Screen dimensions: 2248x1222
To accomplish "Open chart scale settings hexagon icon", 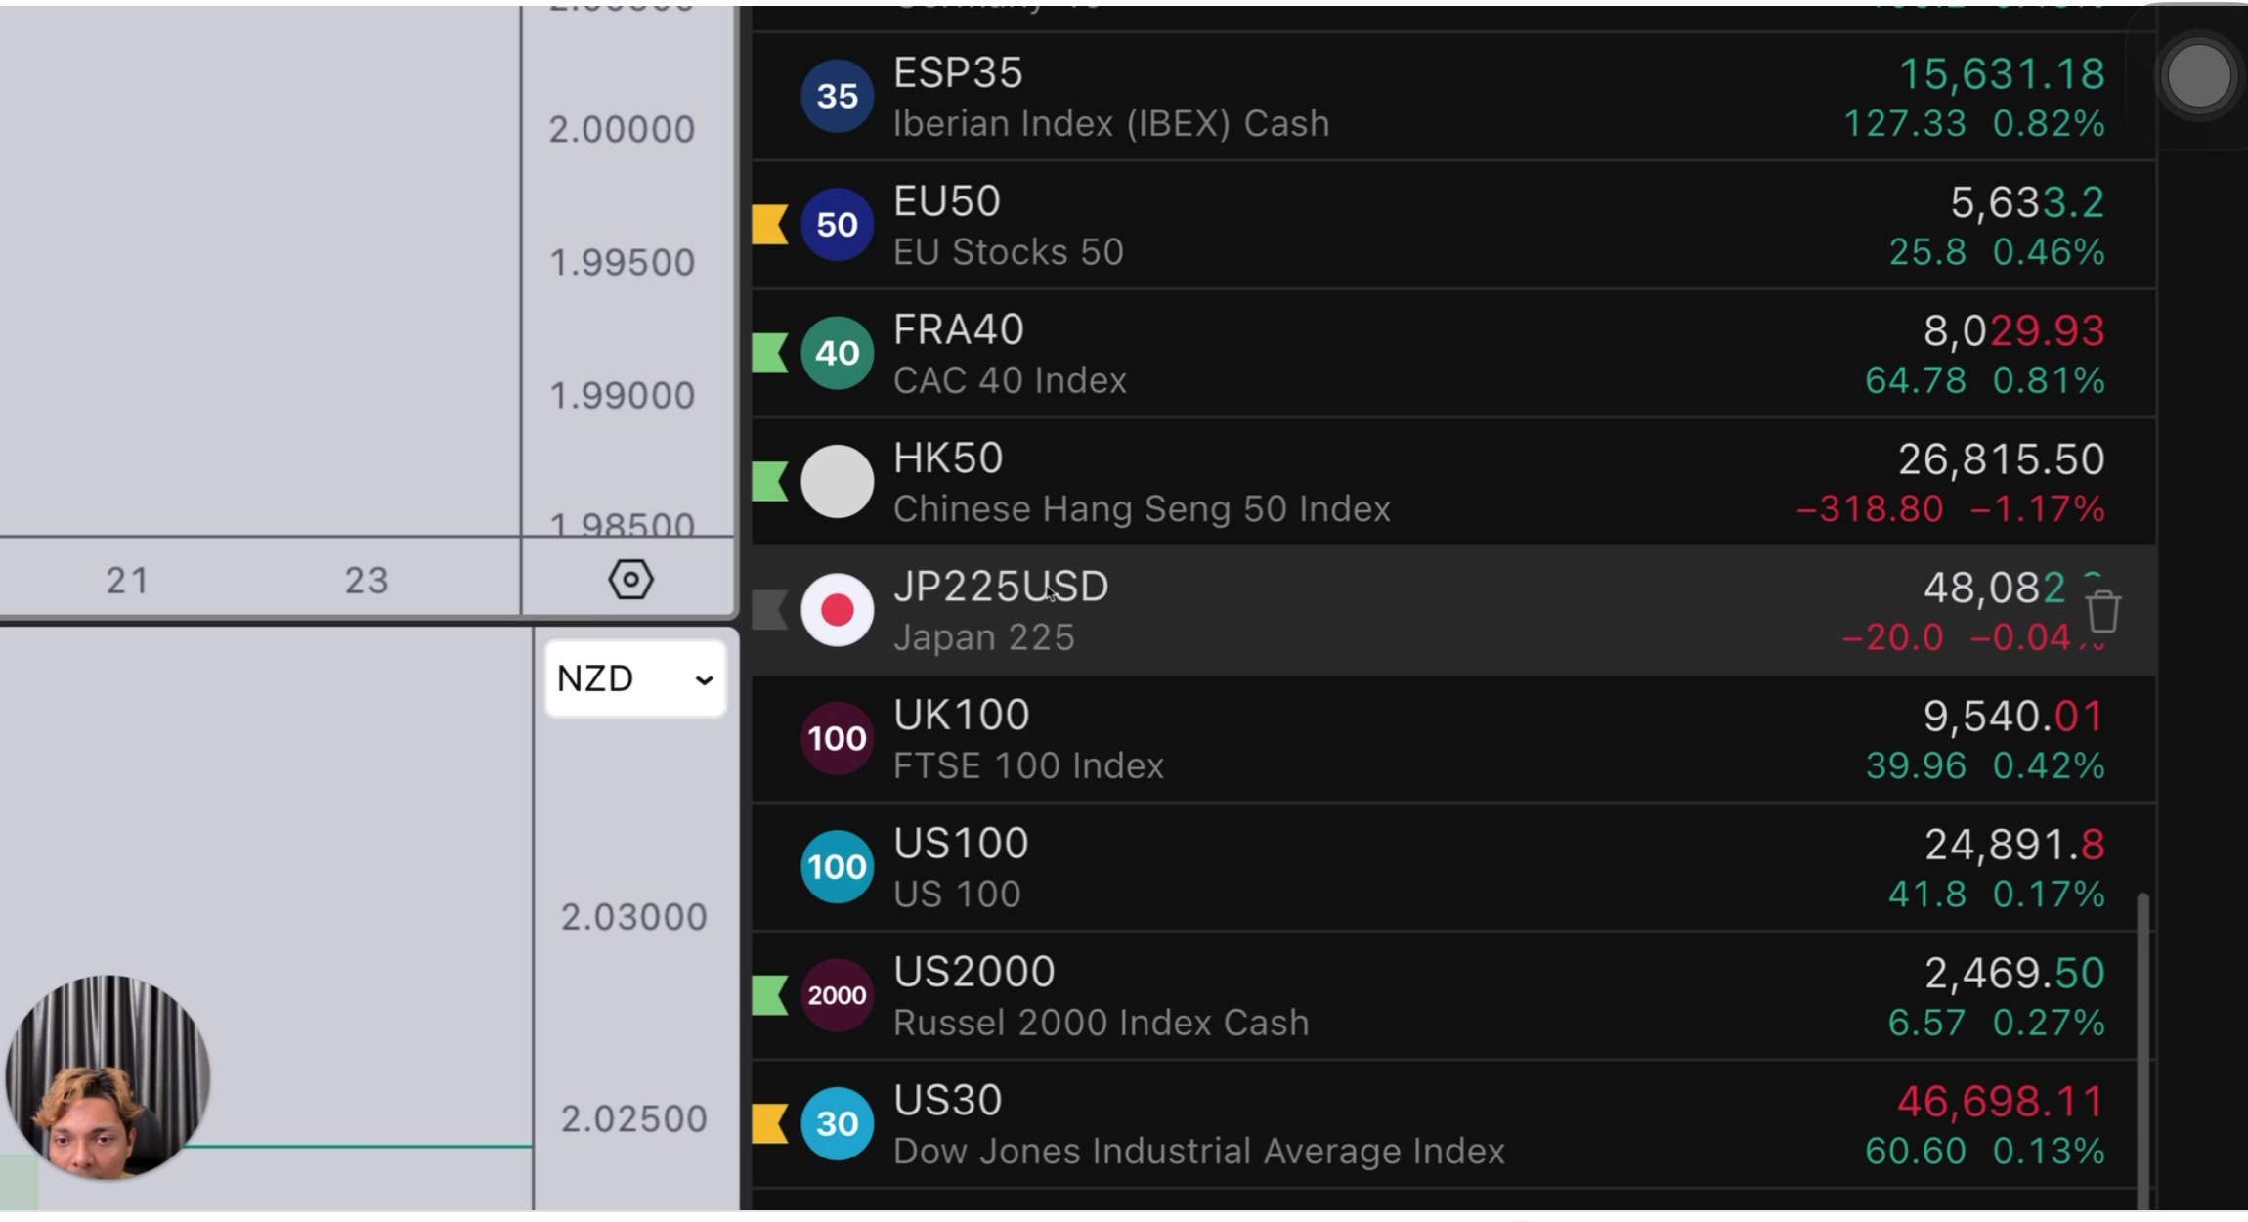I will [x=630, y=580].
